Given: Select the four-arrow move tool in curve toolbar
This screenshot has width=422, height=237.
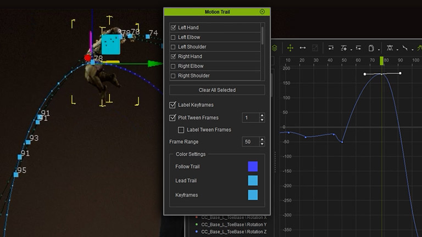Looking at the screenshot, I should tap(290, 48).
